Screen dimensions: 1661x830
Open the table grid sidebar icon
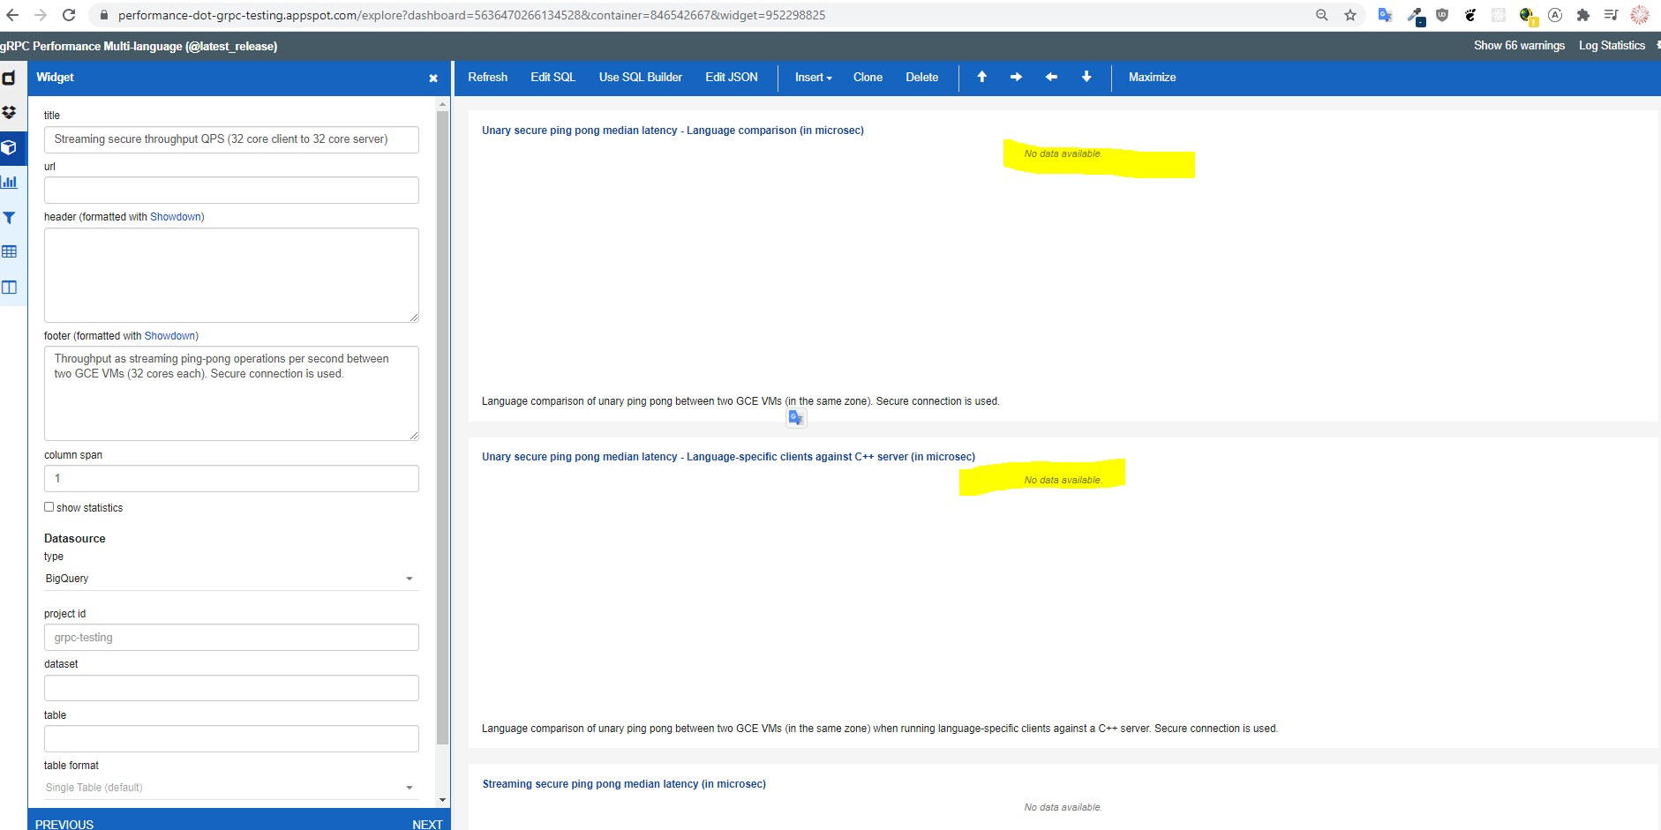coord(9,252)
